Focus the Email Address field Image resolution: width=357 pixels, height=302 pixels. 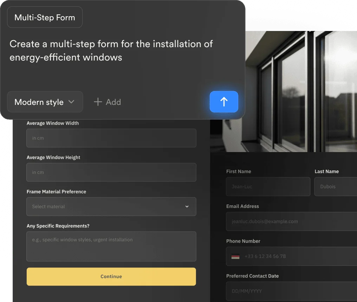[x=291, y=221]
